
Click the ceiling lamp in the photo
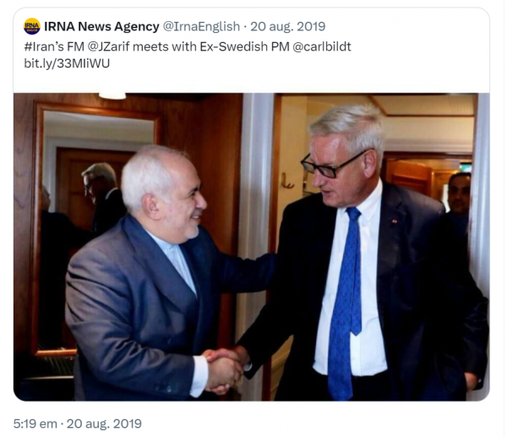pyautogui.click(x=112, y=96)
